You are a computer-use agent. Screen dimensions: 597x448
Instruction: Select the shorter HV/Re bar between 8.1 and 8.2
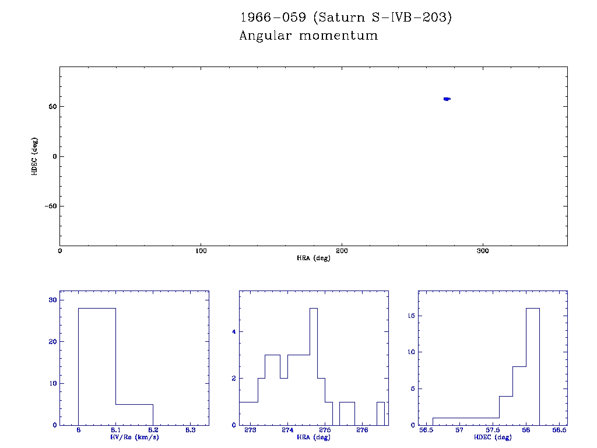134,414
